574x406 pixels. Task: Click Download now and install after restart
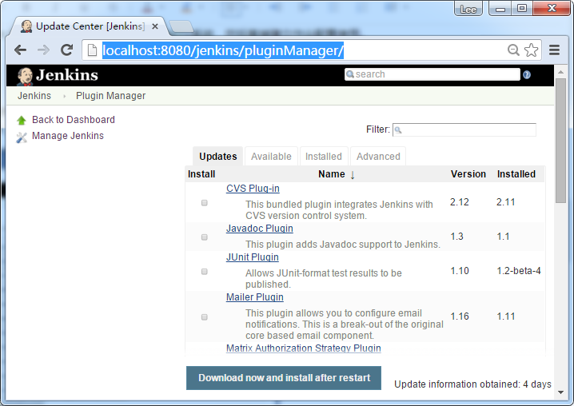[284, 378]
